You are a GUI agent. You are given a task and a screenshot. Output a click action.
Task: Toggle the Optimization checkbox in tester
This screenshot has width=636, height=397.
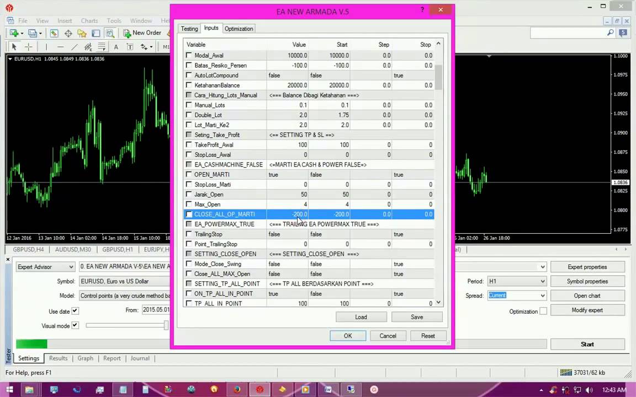click(x=543, y=311)
